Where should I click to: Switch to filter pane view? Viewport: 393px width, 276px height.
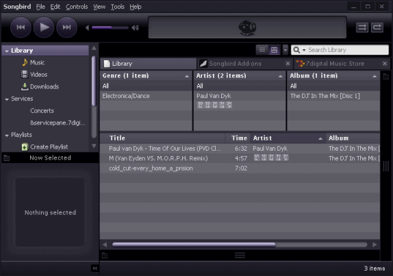pos(274,49)
